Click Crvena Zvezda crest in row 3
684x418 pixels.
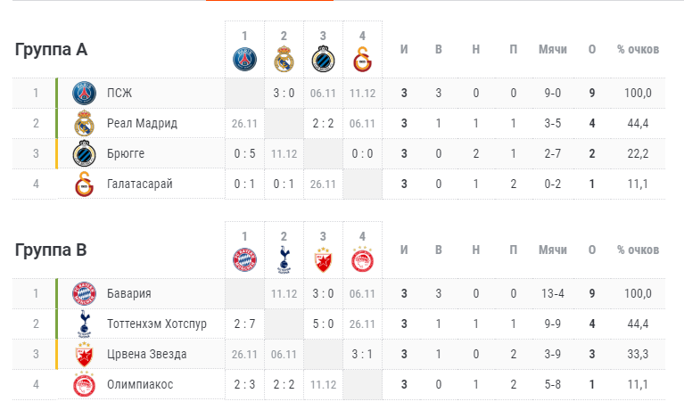pyautogui.click(x=84, y=354)
